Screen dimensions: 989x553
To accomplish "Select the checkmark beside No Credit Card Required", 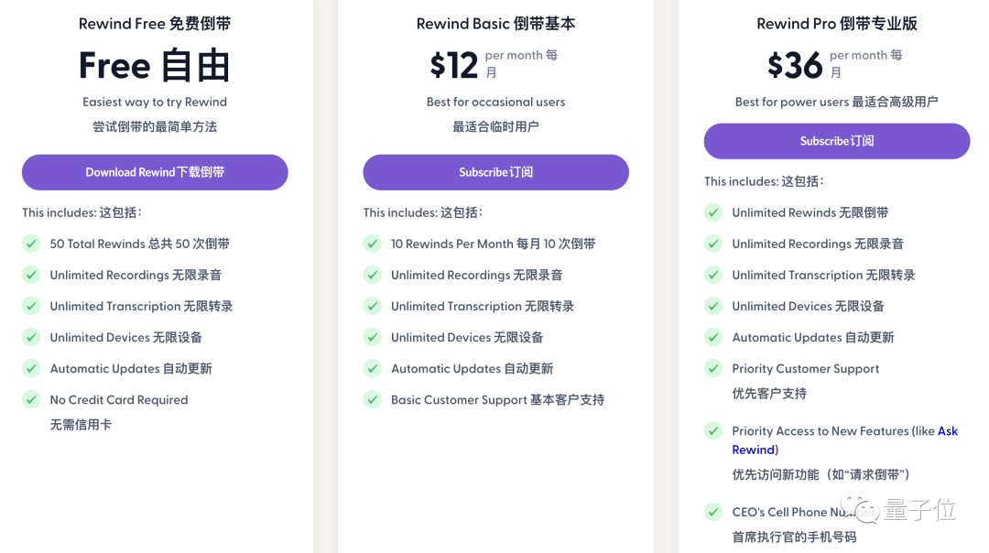I will pos(30,400).
